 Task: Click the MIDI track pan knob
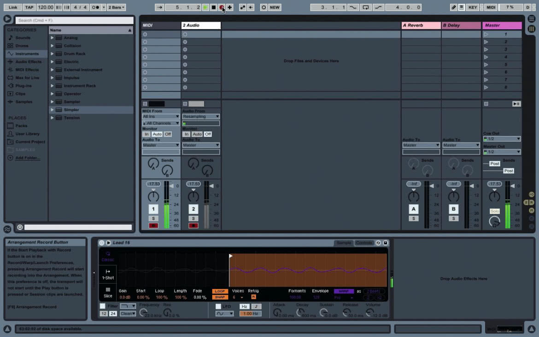click(153, 196)
